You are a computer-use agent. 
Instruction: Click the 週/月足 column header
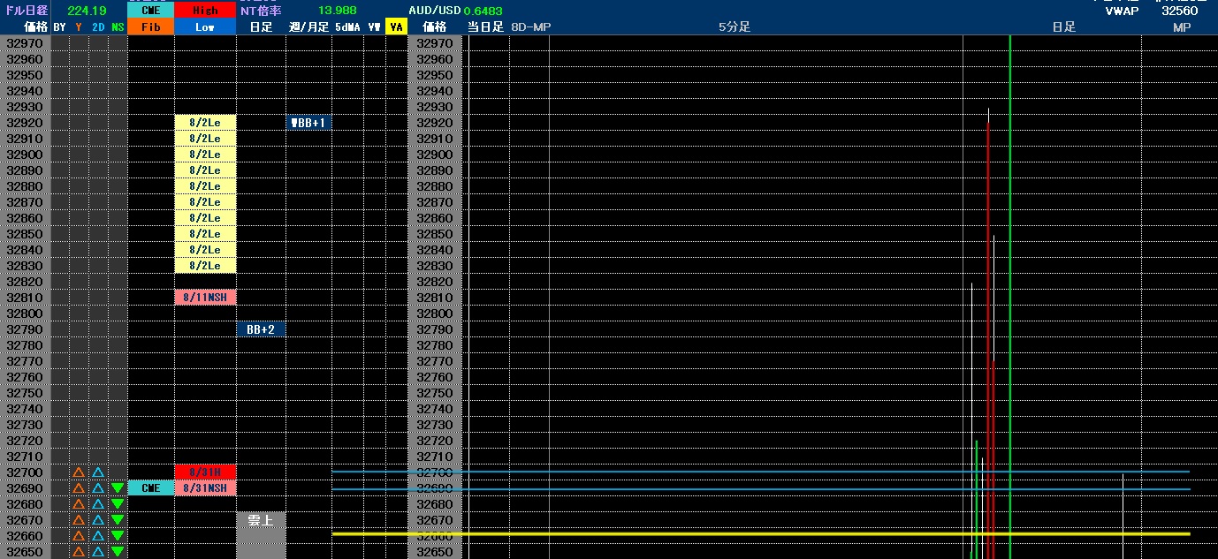pos(308,27)
